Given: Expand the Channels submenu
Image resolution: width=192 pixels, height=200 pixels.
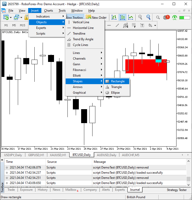Looking at the screenshot, I should pyautogui.click(x=85, y=59).
